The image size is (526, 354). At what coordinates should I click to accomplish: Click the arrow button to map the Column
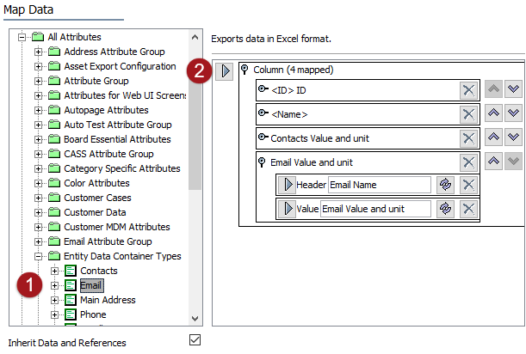pos(223,70)
